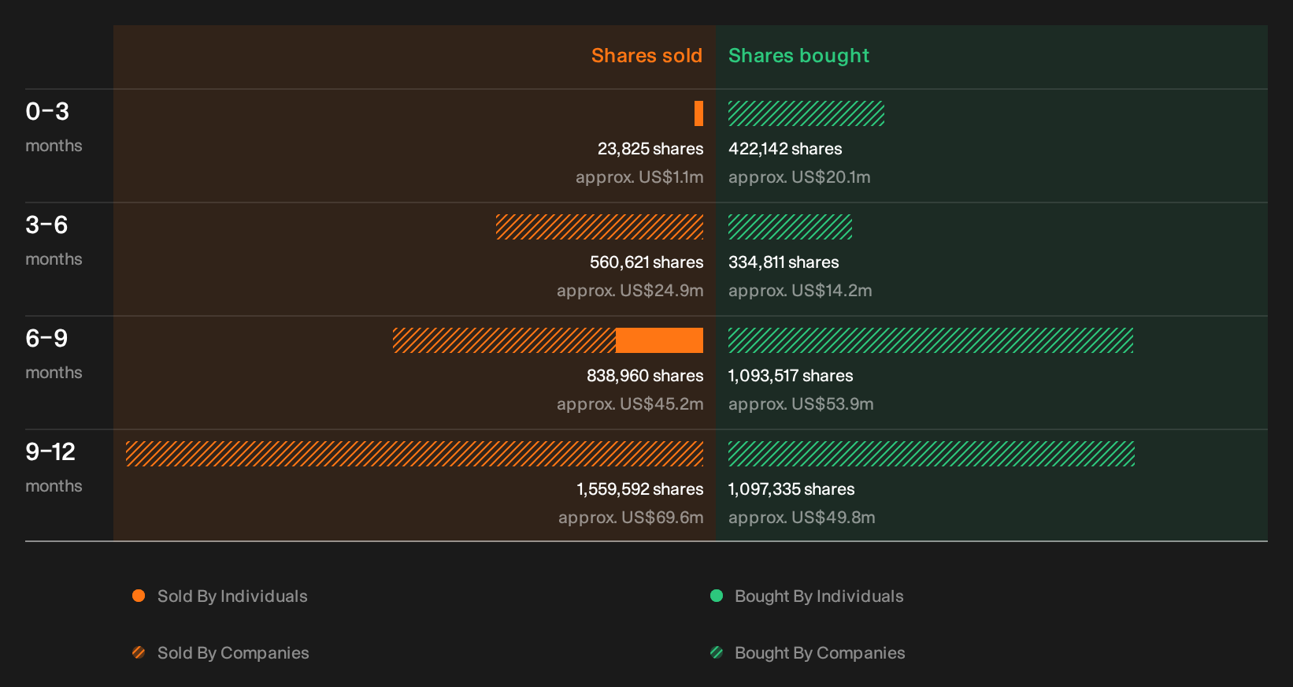
Task: Click the "422,142 shares" value
Action: [x=785, y=149]
